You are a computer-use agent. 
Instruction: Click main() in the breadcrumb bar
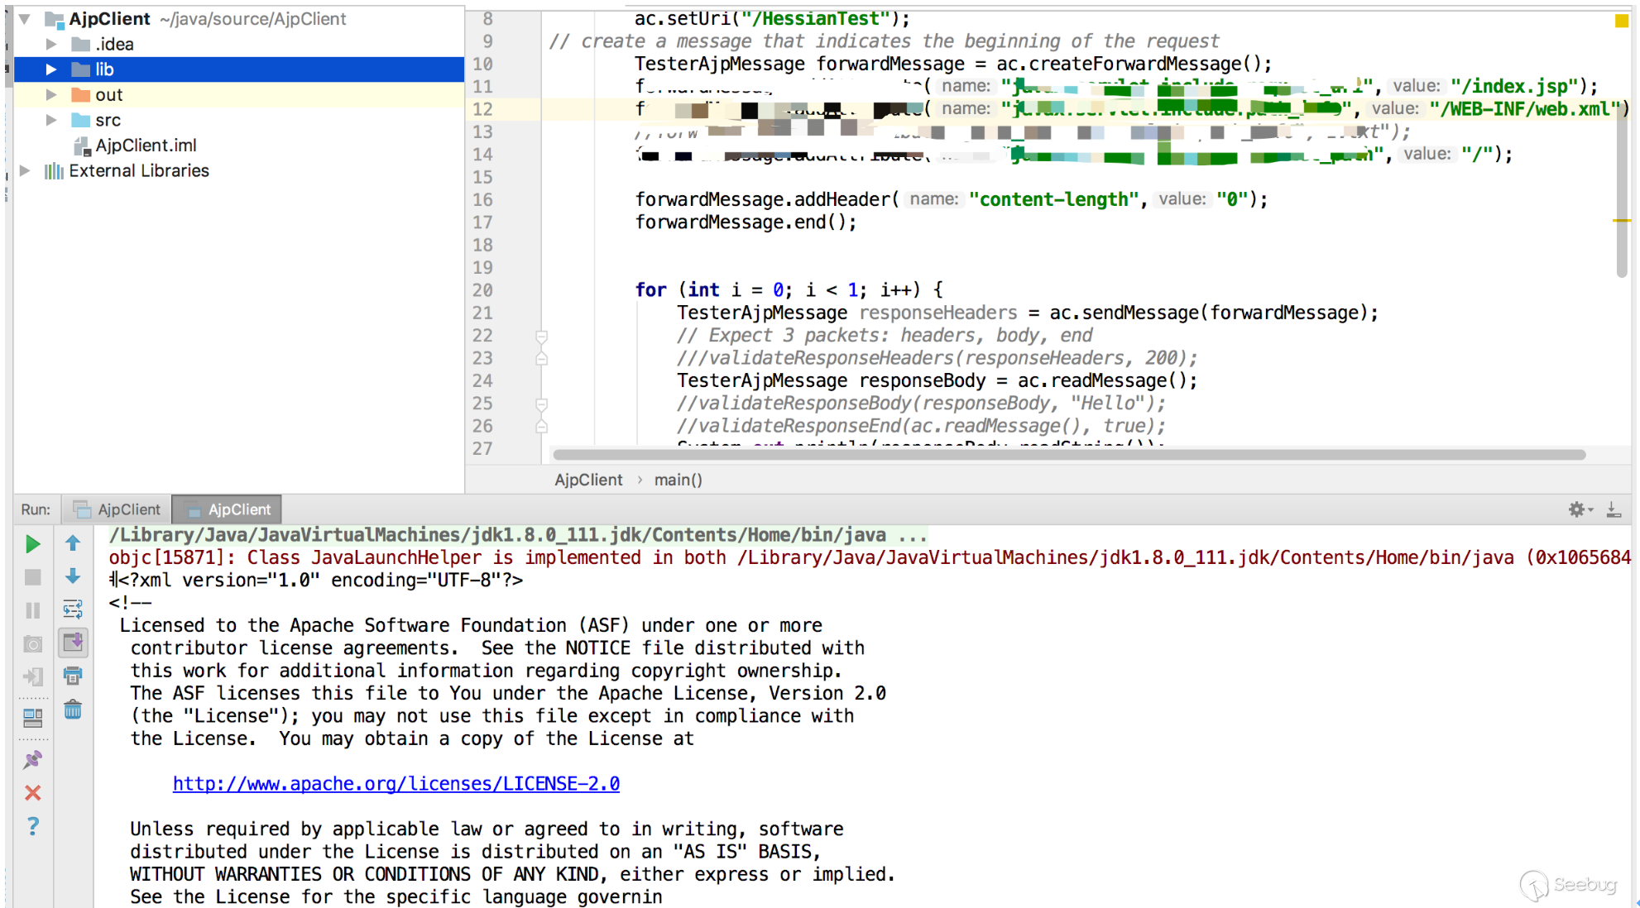(x=678, y=480)
